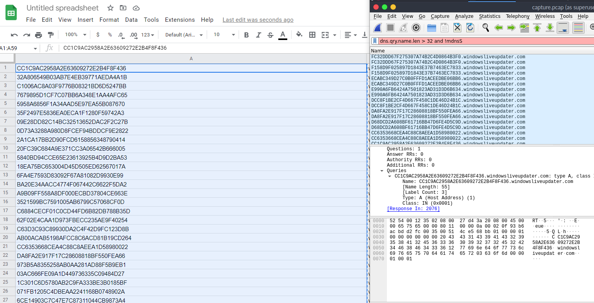The width and height of the screenshot is (594, 303).
Task: Open the fill color bucket in Sheets
Action: (299, 35)
